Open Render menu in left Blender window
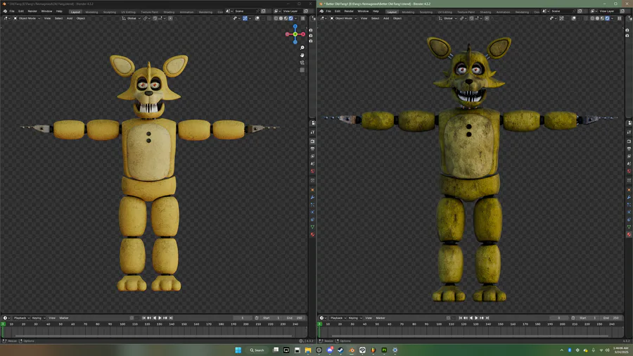The height and width of the screenshot is (356, 633). pyautogui.click(x=32, y=11)
